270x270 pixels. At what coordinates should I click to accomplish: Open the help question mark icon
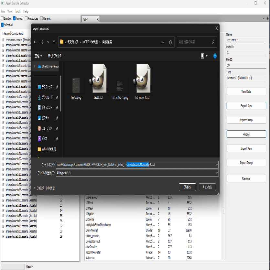[215, 56]
